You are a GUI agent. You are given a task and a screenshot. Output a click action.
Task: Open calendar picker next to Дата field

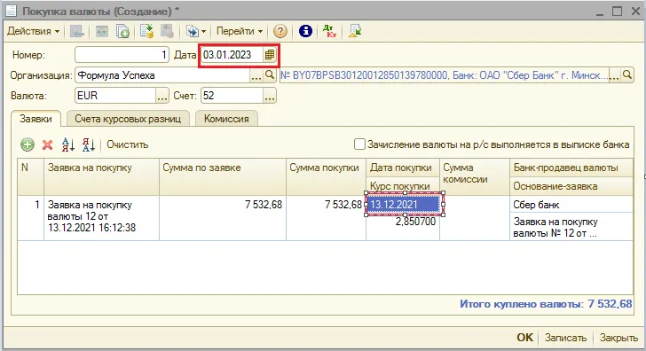tap(270, 55)
